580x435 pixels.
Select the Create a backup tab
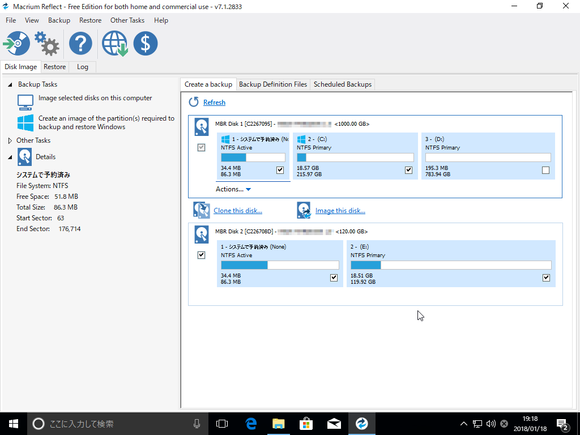[208, 84]
